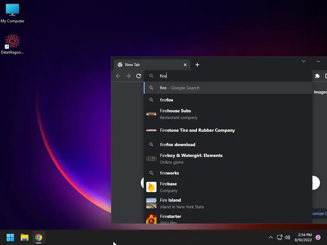Image resolution: width=327 pixels, height=245 pixels.
Task: Open the Images link in Chrome
Action: click(320, 92)
